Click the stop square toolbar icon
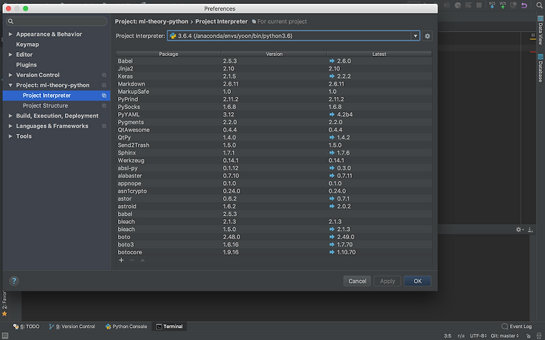 tap(479, 5)
